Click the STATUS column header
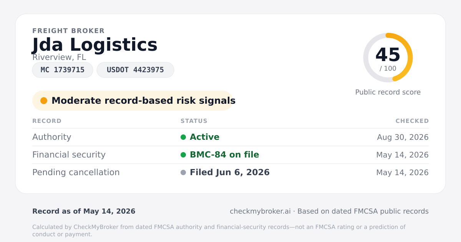This screenshot has width=461, height=242. [x=194, y=121]
